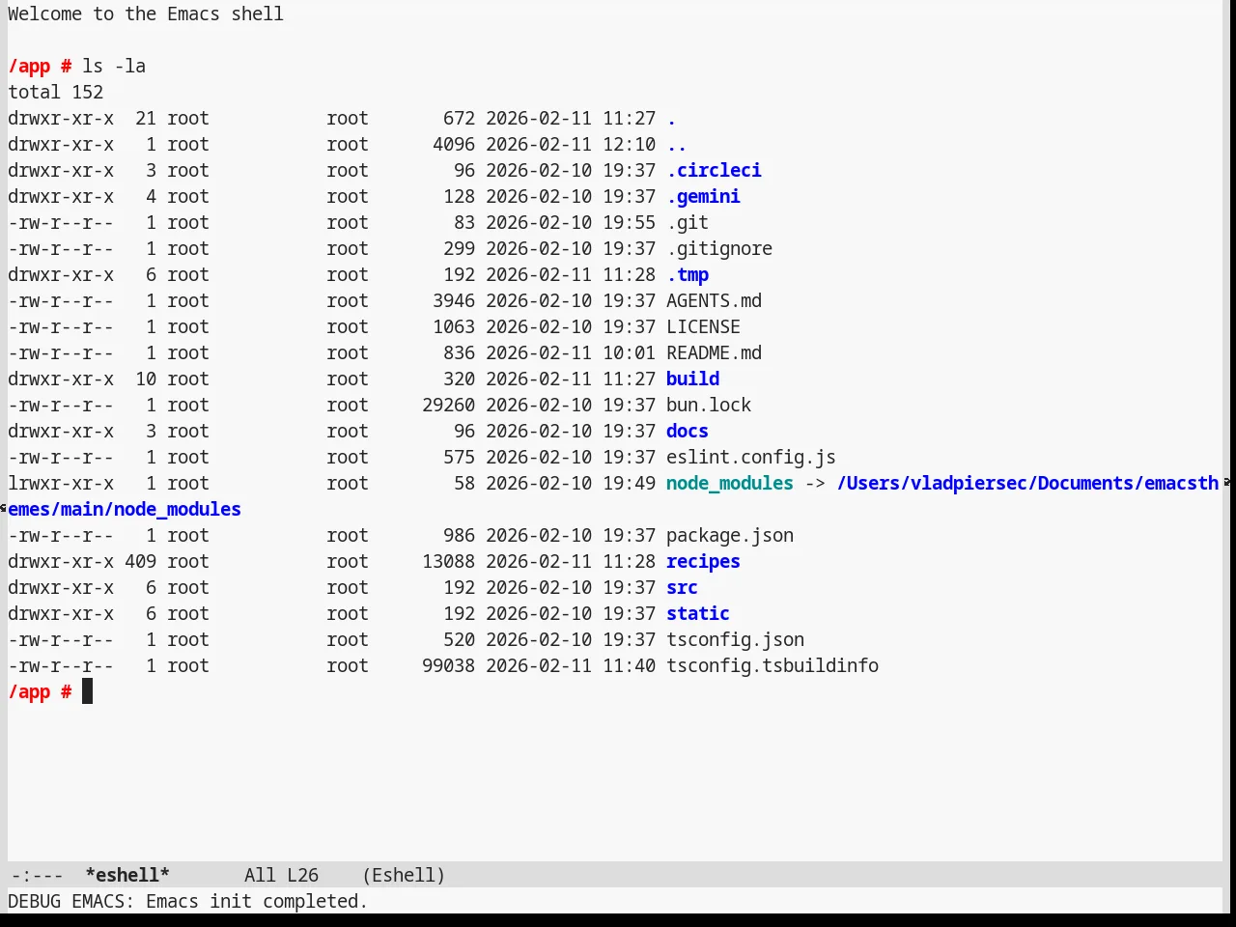The image size is (1236, 927).
Task: Click the file size 99038 value
Action: 448,665
